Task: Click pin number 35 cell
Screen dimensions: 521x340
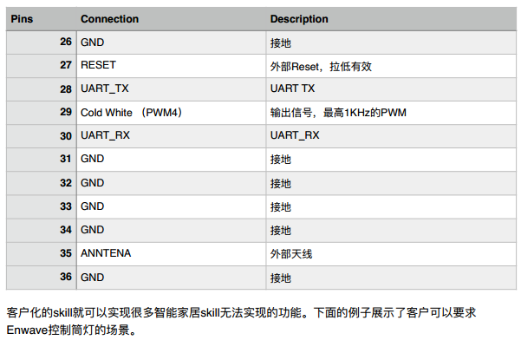Action: tap(42, 254)
